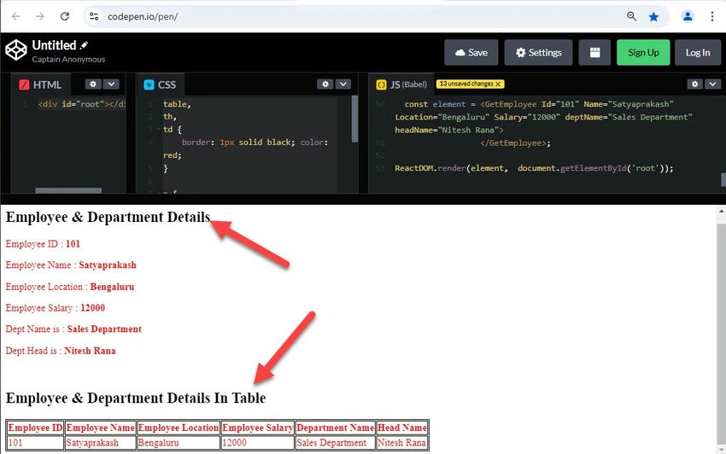The width and height of the screenshot is (726, 454).
Task: Dismiss the 13 unsaved changes badge
Action: pyautogui.click(x=498, y=84)
